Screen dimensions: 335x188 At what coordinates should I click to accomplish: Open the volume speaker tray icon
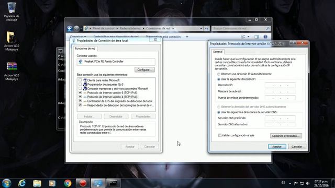point(308,183)
